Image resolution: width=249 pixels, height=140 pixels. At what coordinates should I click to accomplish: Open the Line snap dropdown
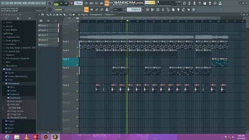pyautogui.click(x=117, y=10)
